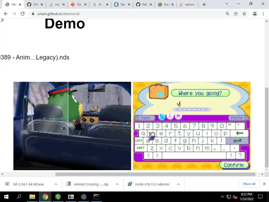Click the horizontal page scrollbar
Image resolution: width=269 pixels, height=202 pixels.
[x=155, y=174]
